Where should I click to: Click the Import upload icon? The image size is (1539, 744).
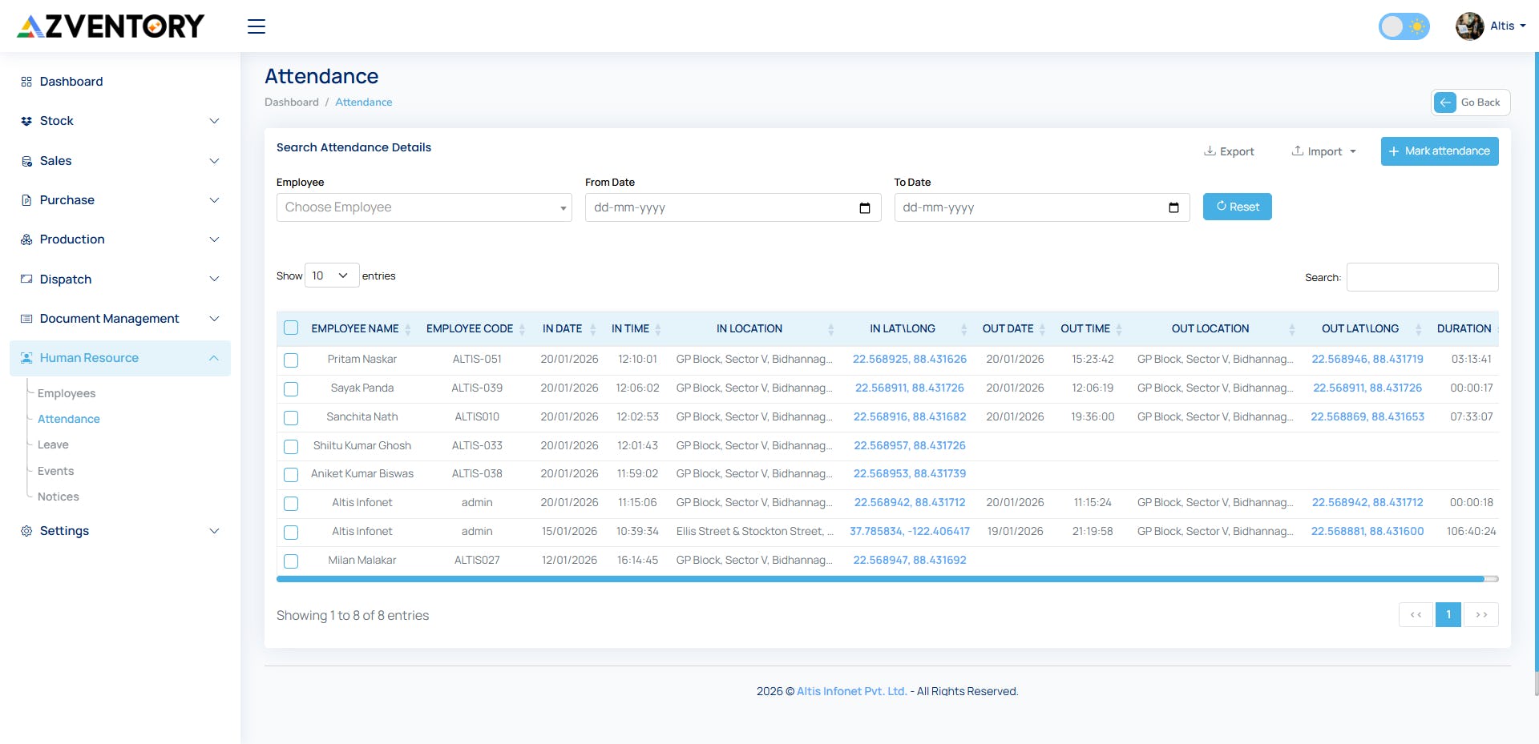click(1298, 151)
